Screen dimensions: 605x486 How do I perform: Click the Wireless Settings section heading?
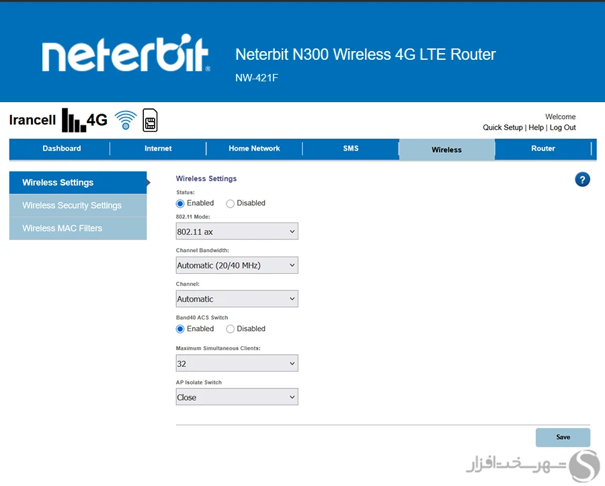[206, 179]
